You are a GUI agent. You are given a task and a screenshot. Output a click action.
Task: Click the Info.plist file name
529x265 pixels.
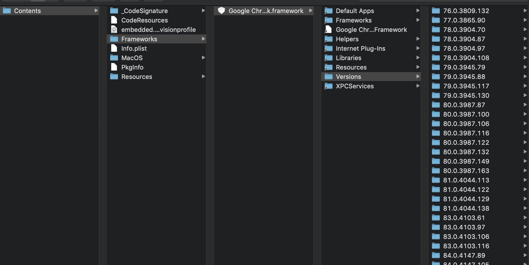[x=134, y=49]
